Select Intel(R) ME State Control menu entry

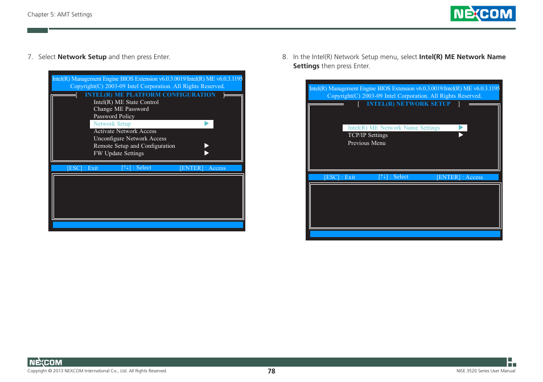click(x=126, y=102)
